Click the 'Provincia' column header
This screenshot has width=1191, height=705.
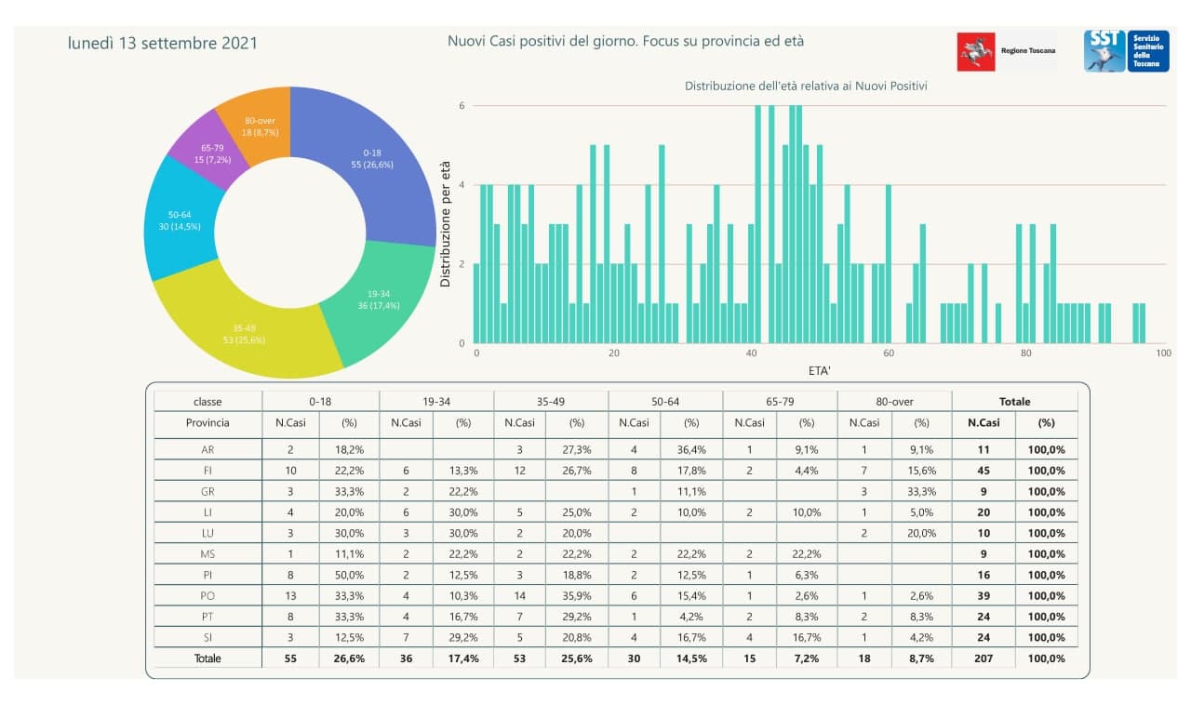207,422
